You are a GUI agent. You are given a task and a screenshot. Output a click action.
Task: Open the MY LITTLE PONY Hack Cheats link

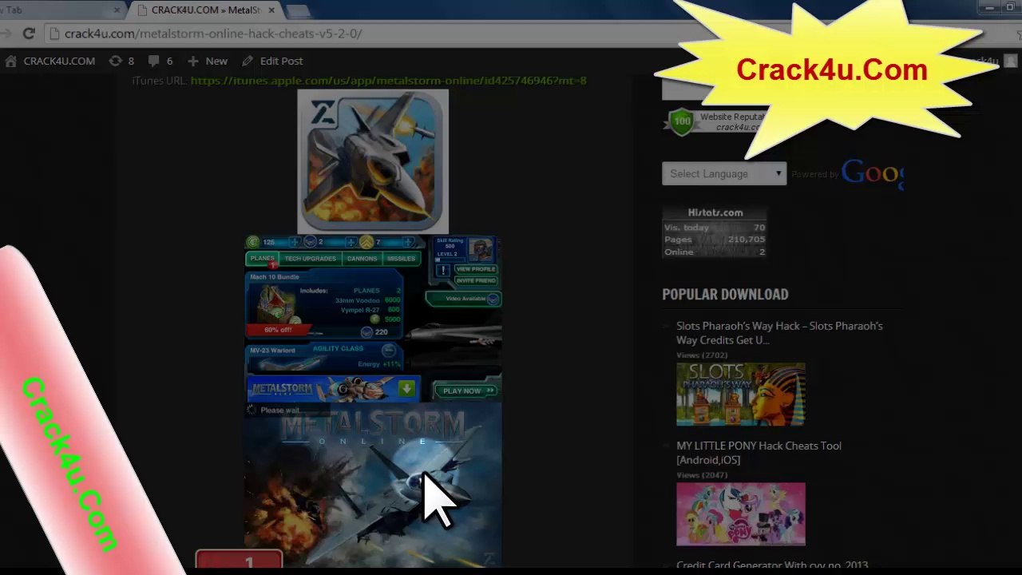coord(759,453)
